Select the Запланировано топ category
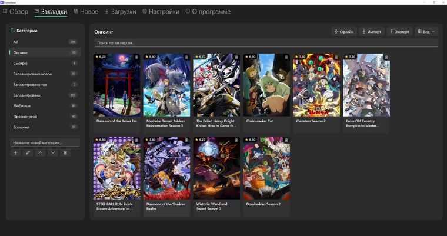The height and width of the screenshot is (236, 447). point(45,85)
